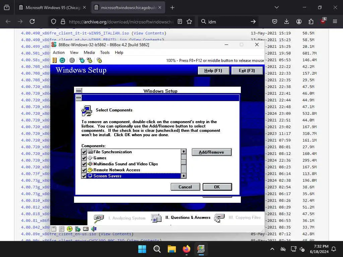
Task: Click Add/Remove button
Action: [212, 152]
